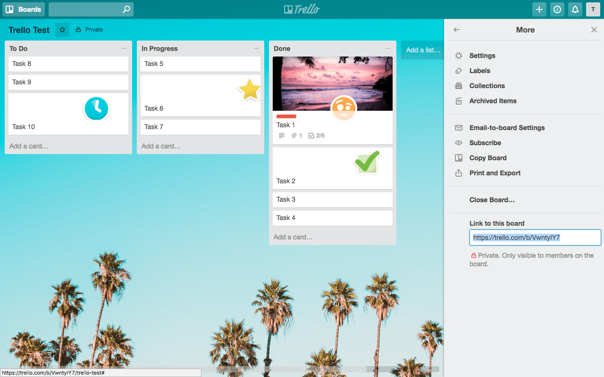604x377 pixels.
Task: Open the Boards menu button
Action: click(x=24, y=9)
